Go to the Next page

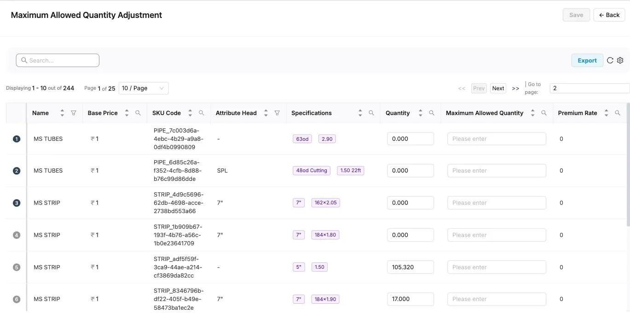[x=497, y=88]
